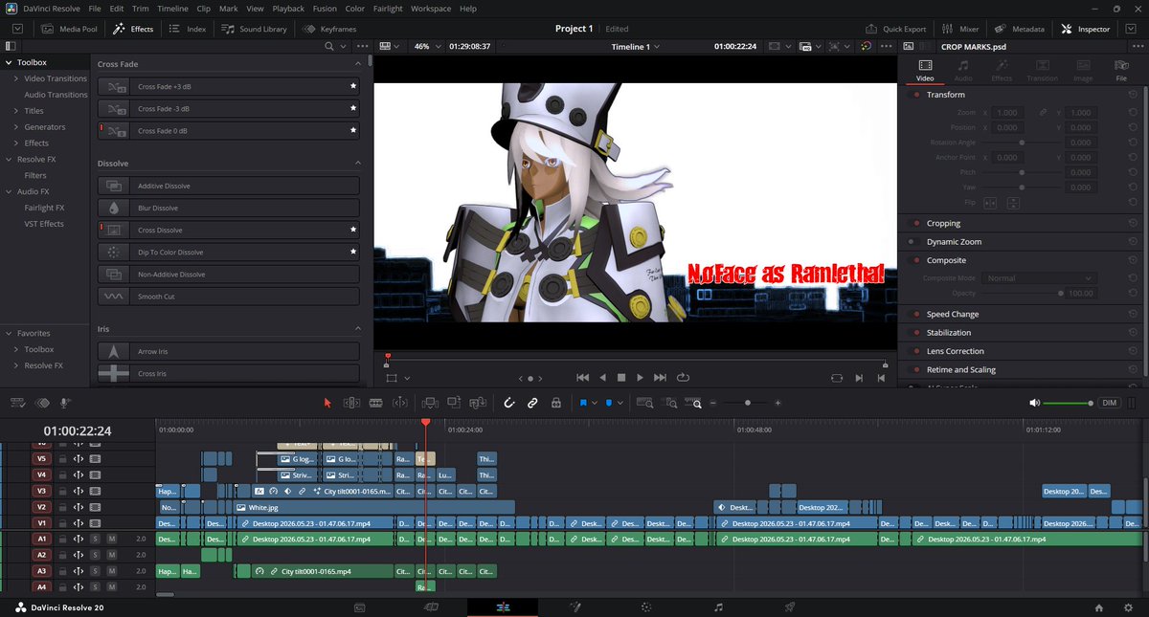Toggle the Inspector panel
1149x617 pixels.
(x=1086, y=29)
